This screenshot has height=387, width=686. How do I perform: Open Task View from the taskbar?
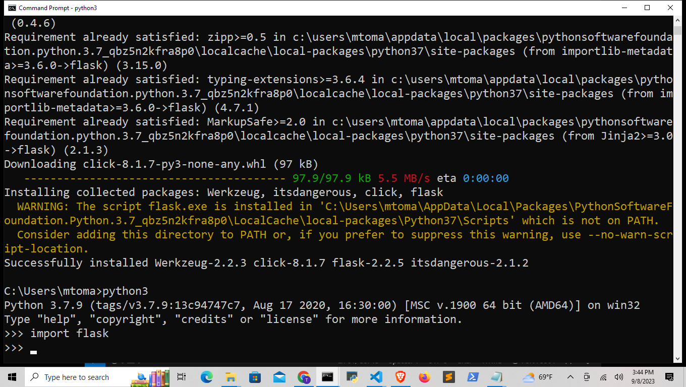point(182,377)
